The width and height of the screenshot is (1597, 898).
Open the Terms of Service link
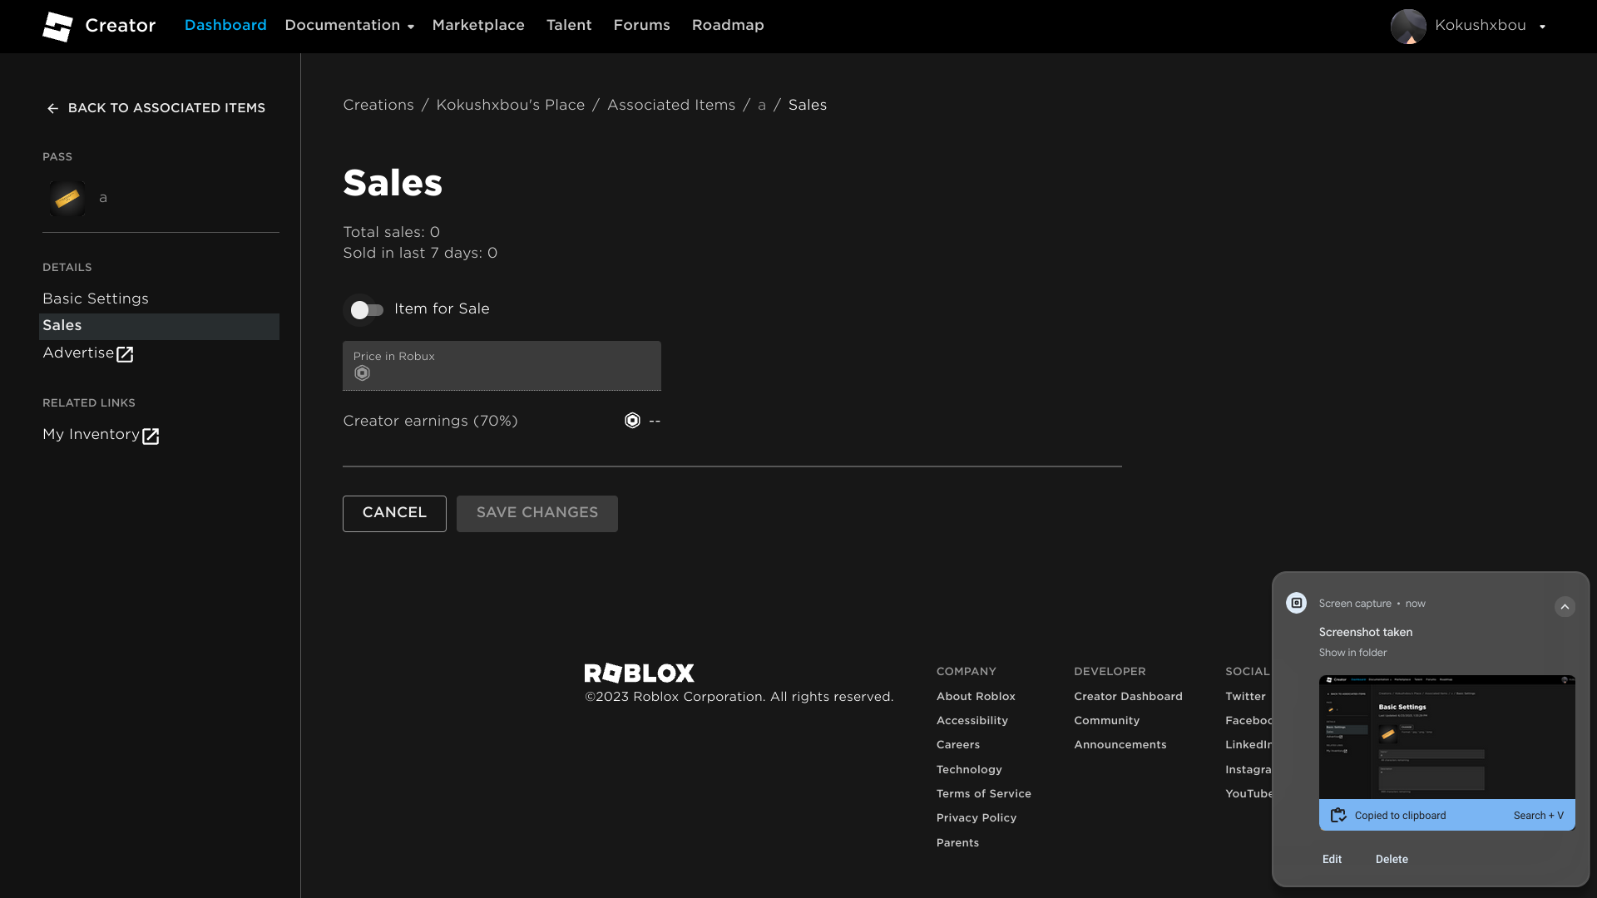tap(984, 794)
